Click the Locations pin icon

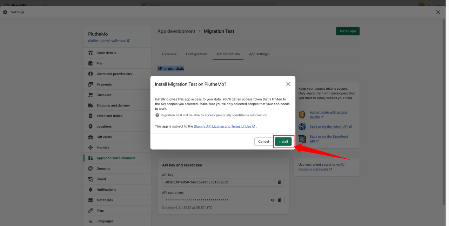pos(91,126)
